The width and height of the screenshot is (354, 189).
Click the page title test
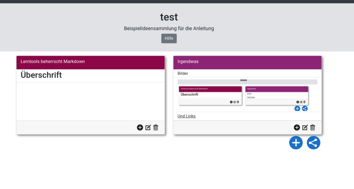tap(169, 17)
